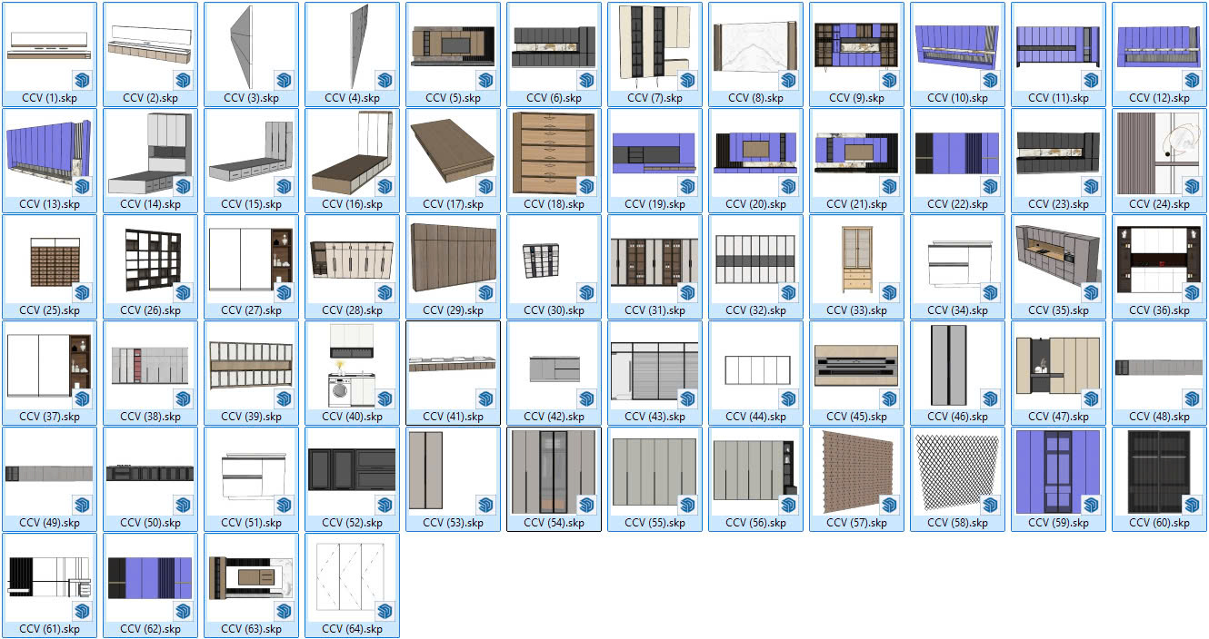
Task: Select the CCV (17).skp wooden platform thumbnail
Action: [x=453, y=152]
